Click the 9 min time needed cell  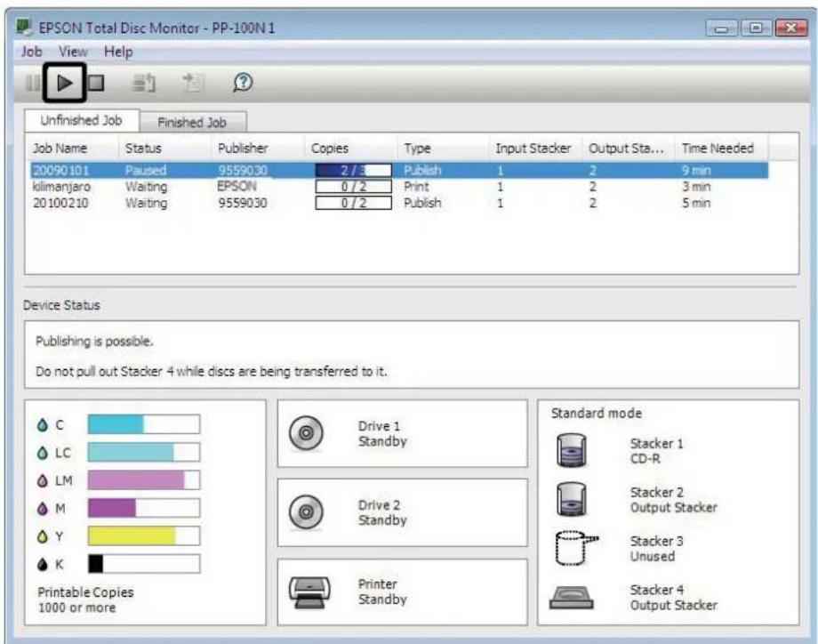tap(696, 170)
